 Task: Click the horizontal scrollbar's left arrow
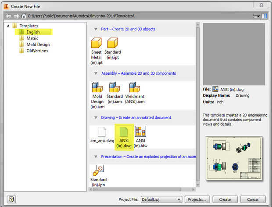tap(91, 189)
